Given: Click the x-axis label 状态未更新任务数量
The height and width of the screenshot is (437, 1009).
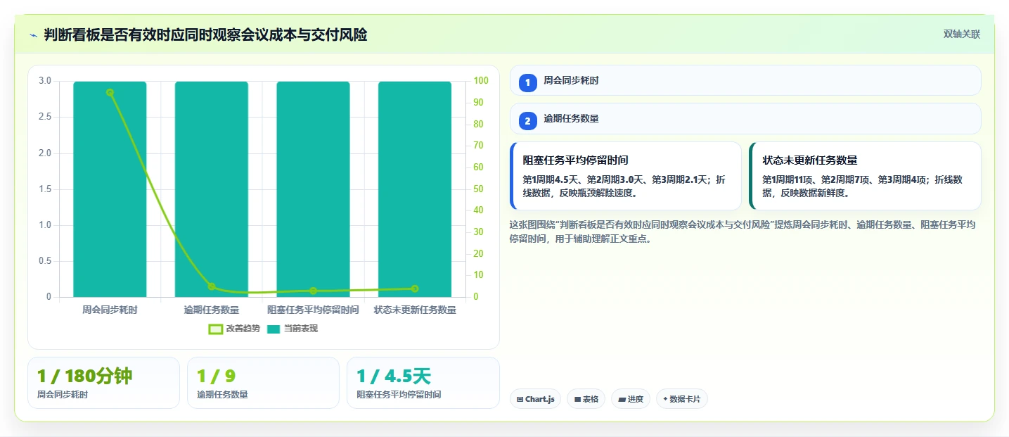Looking at the screenshot, I should [415, 310].
